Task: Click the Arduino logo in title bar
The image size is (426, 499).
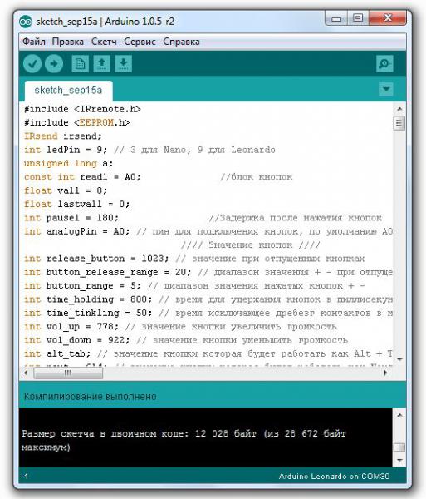Action: (x=26, y=22)
